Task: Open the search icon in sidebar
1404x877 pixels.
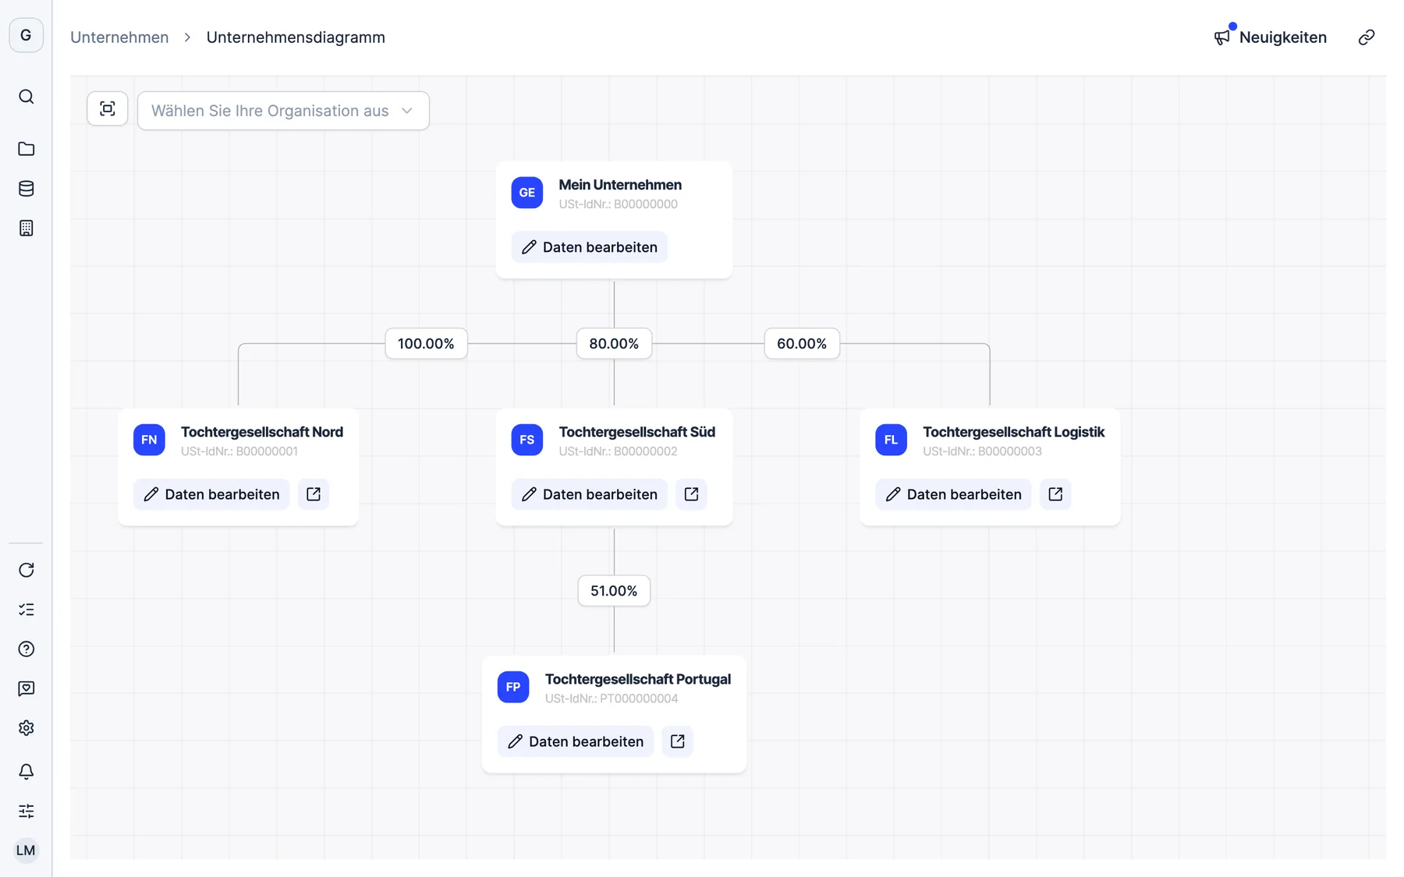Action: coord(26,97)
